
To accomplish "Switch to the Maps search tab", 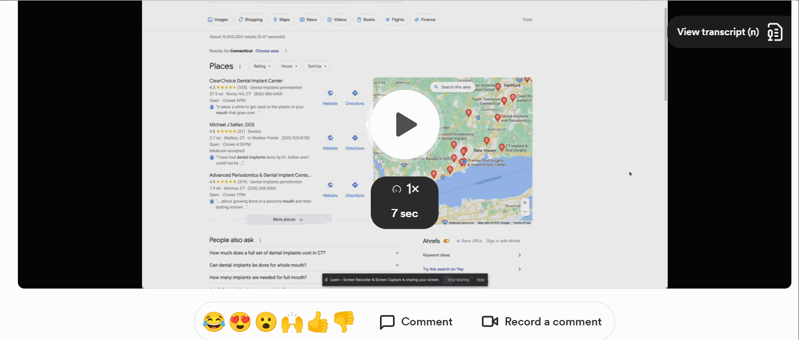I will click(x=281, y=19).
